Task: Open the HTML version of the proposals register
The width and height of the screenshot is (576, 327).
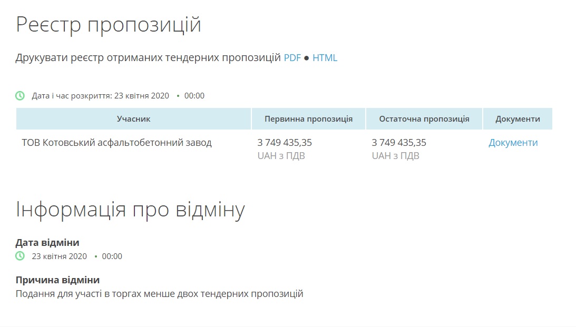Action: click(x=325, y=58)
